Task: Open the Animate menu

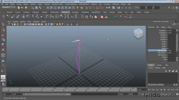Action: [47, 4]
